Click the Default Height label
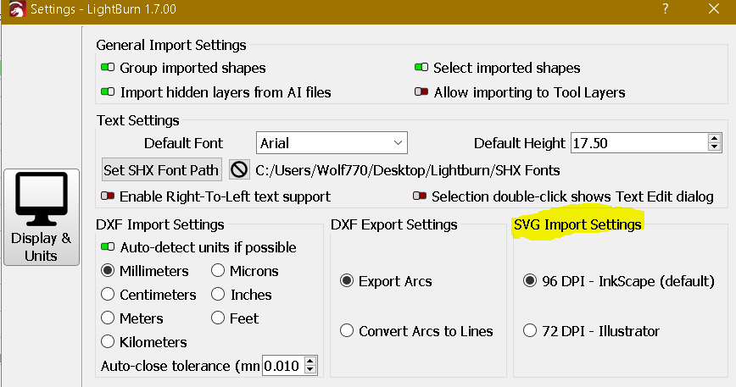The image size is (736, 387). 520,143
